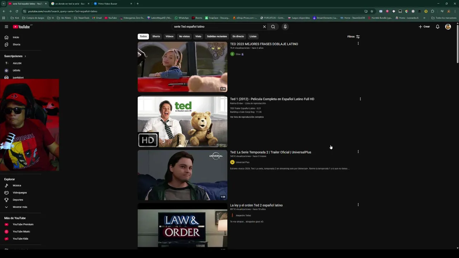Viewport: 459px width, 258px height.
Task: Submit search with magnifying glass button
Action: [273, 27]
